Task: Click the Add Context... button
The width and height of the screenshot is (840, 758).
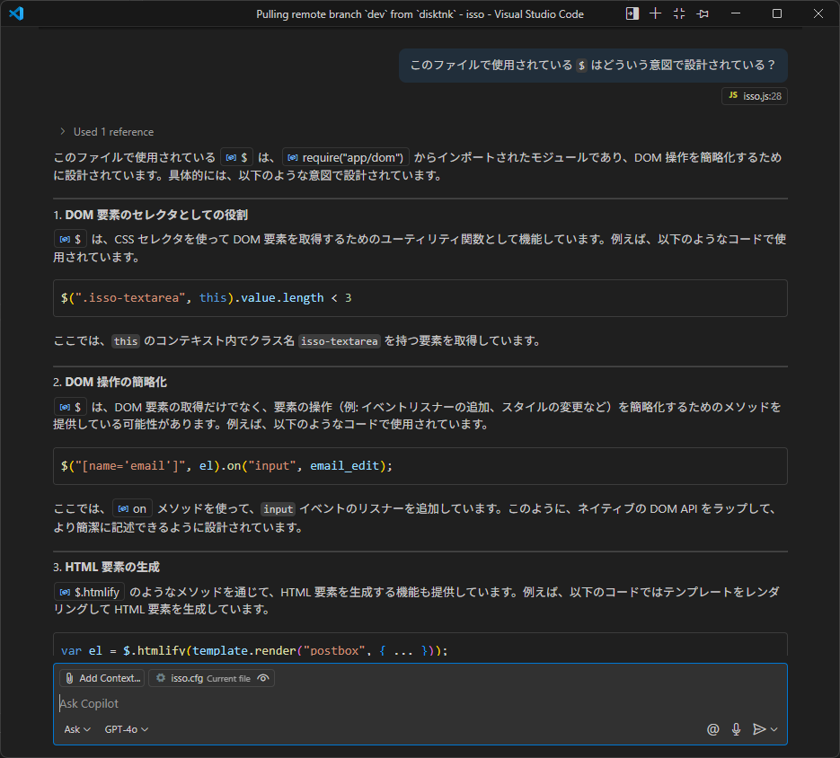Action: click(102, 678)
